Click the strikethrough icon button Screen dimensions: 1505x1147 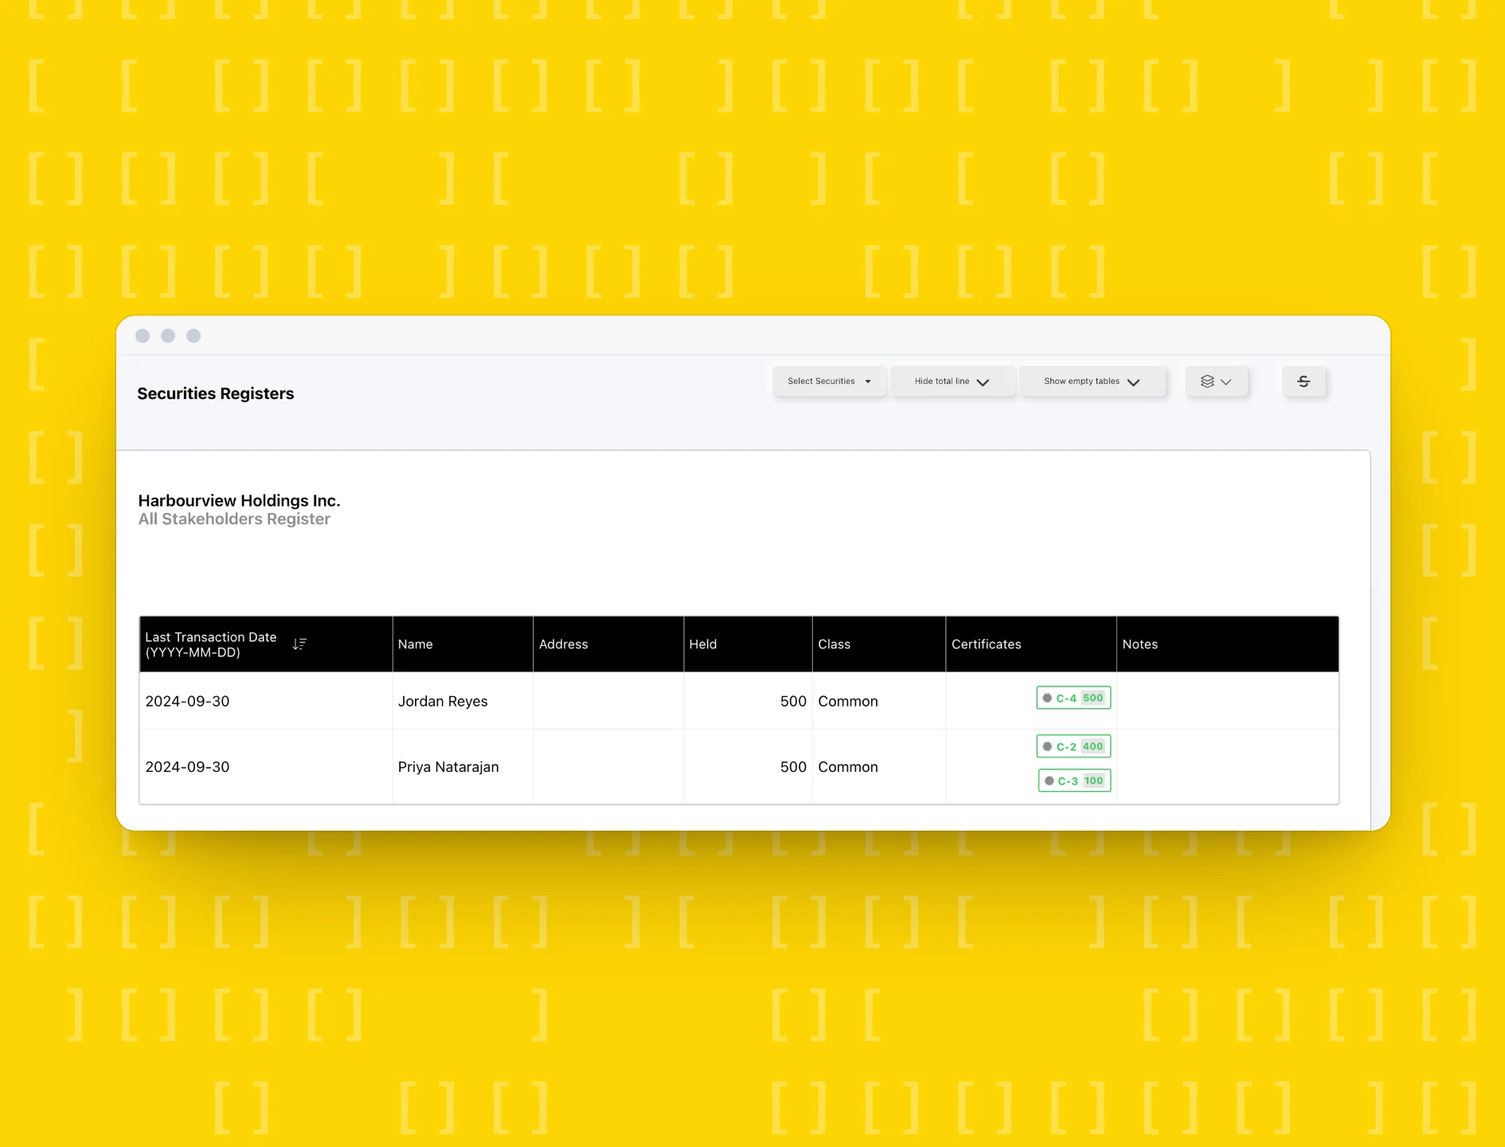[x=1304, y=382]
